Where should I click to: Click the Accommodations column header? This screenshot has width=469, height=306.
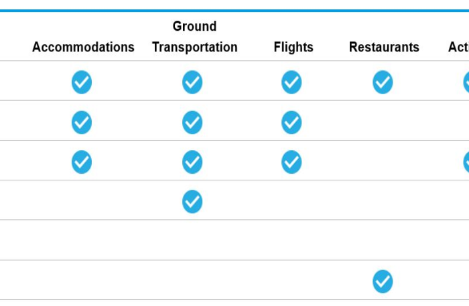83,47
